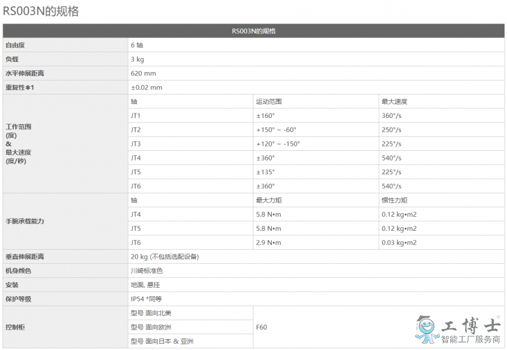Click the ±0.02 mm repeatability value
The width and height of the screenshot is (507, 350).
pyautogui.click(x=146, y=87)
